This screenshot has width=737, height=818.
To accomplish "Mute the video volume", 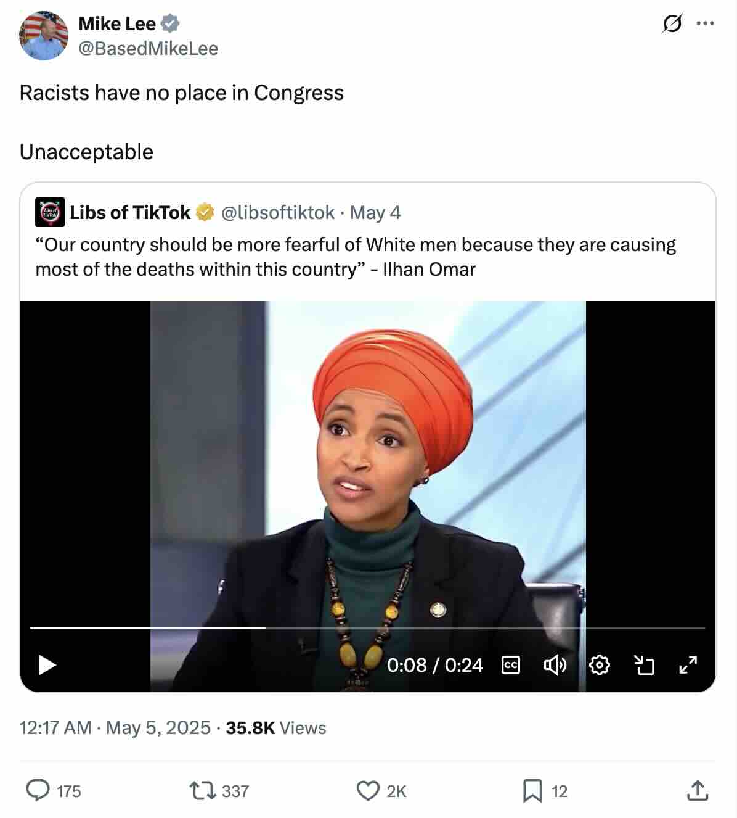I will pyautogui.click(x=555, y=665).
